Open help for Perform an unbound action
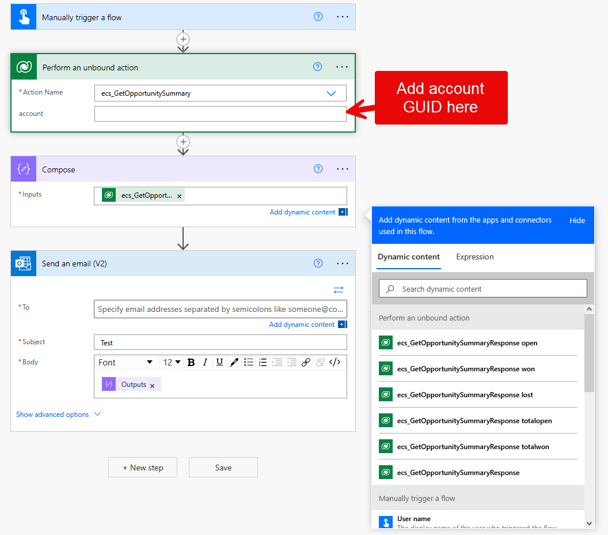Screen dimensions: 608x535 point(318,67)
